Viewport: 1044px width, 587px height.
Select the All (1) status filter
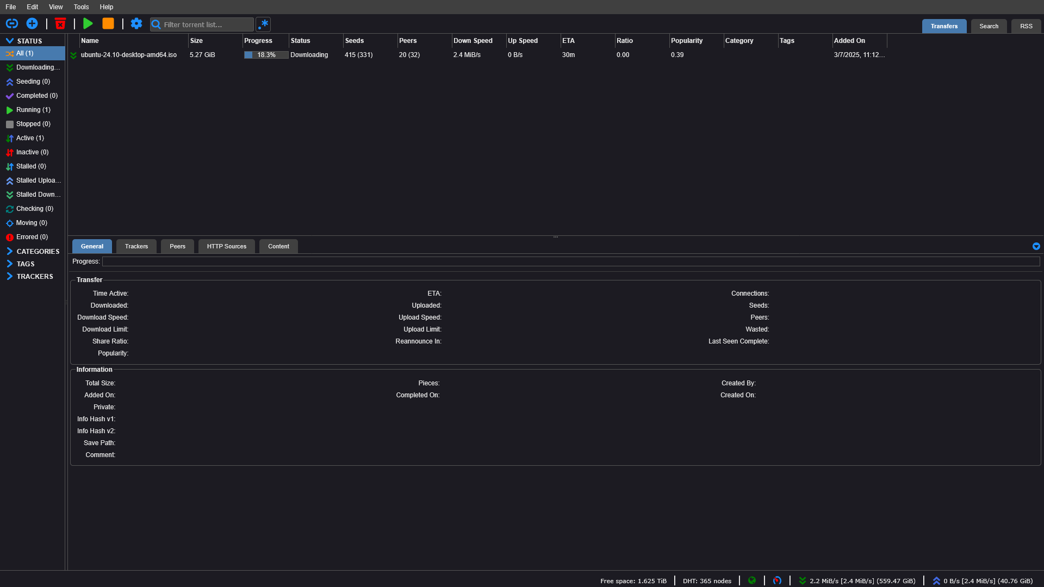(33, 53)
